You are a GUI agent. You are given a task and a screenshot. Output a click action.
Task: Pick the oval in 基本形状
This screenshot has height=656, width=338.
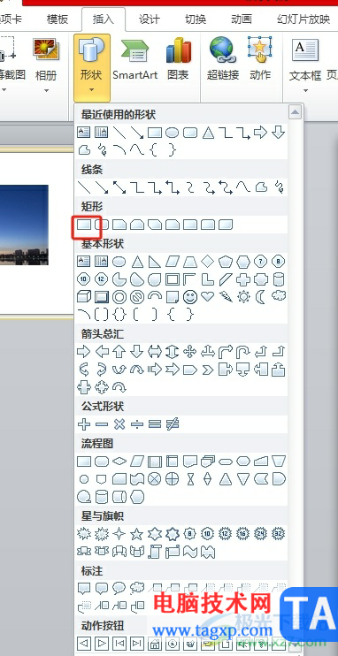pyautogui.click(x=119, y=262)
